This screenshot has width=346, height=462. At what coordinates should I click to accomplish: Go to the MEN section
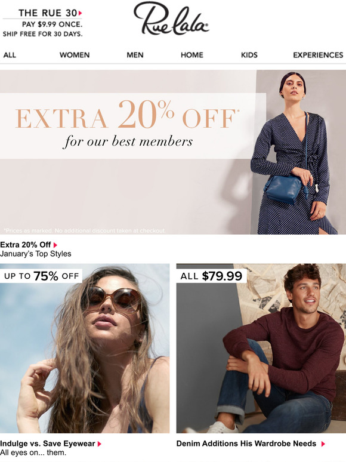(x=135, y=55)
